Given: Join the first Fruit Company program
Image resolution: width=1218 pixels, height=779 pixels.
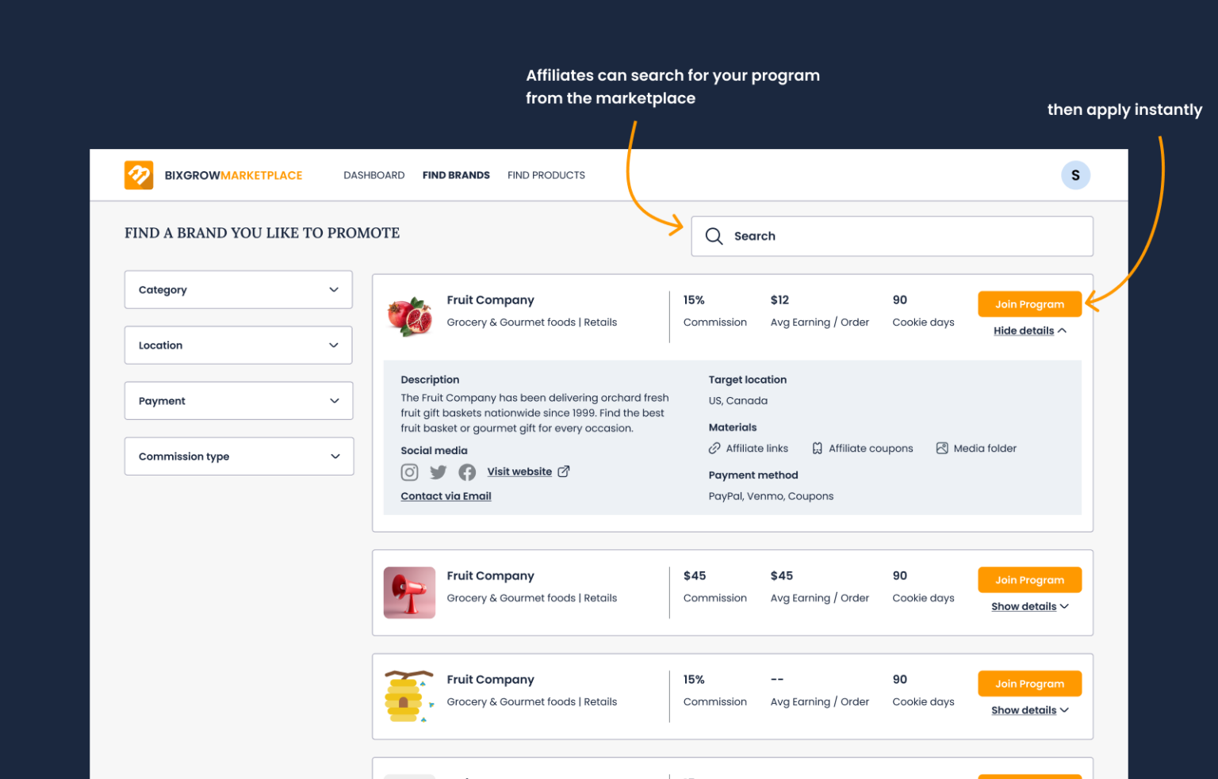Looking at the screenshot, I should (1029, 304).
